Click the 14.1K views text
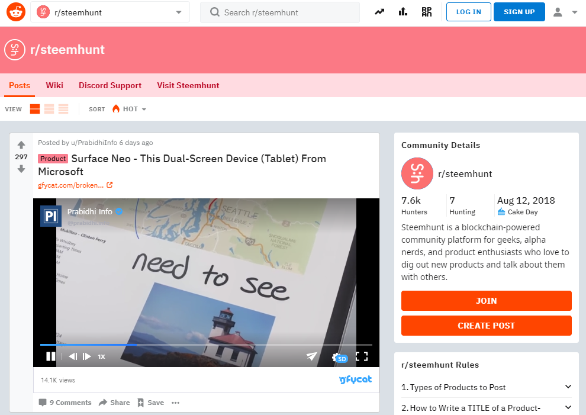 pos(58,380)
